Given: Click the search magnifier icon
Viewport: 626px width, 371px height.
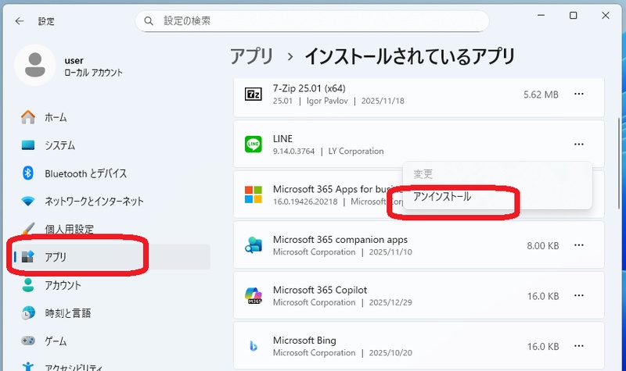Looking at the screenshot, I should [149, 21].
